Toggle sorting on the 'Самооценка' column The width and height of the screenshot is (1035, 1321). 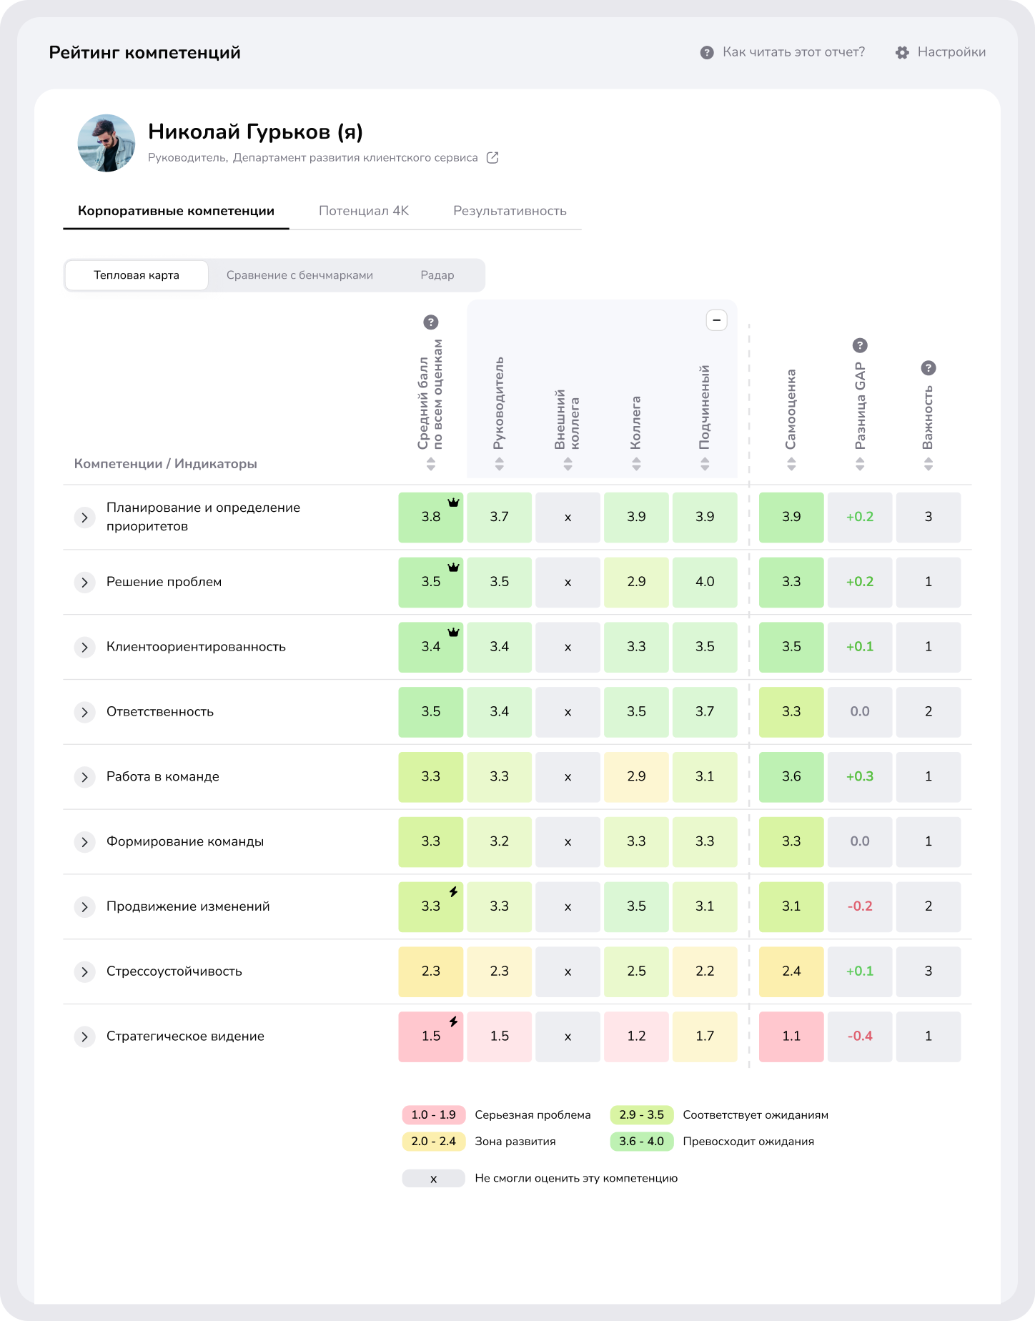(x=791, y=463)
